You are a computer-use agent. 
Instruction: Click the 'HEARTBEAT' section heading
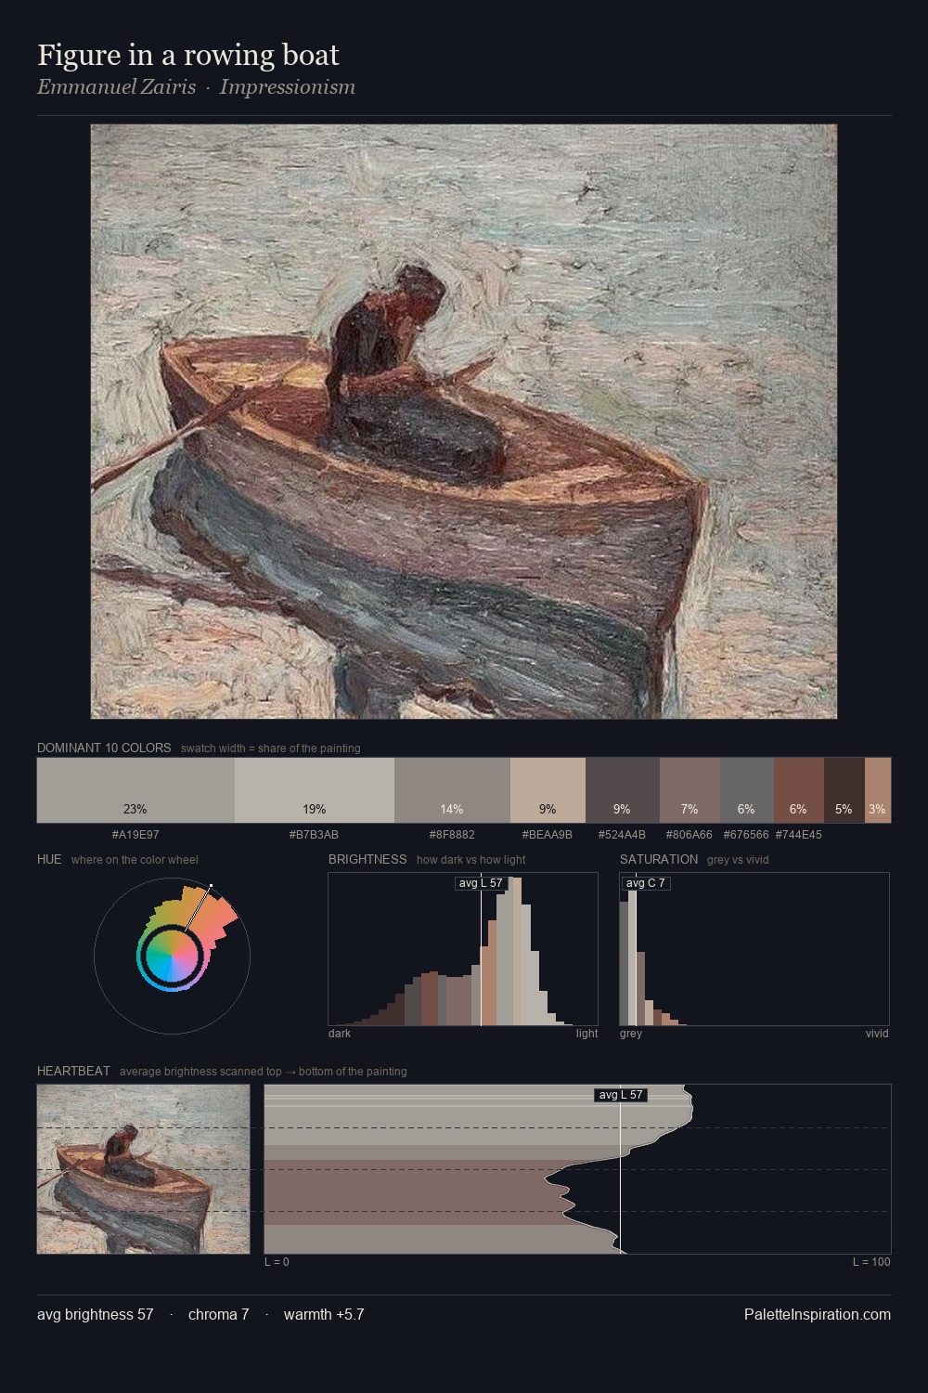point(73,1071)
